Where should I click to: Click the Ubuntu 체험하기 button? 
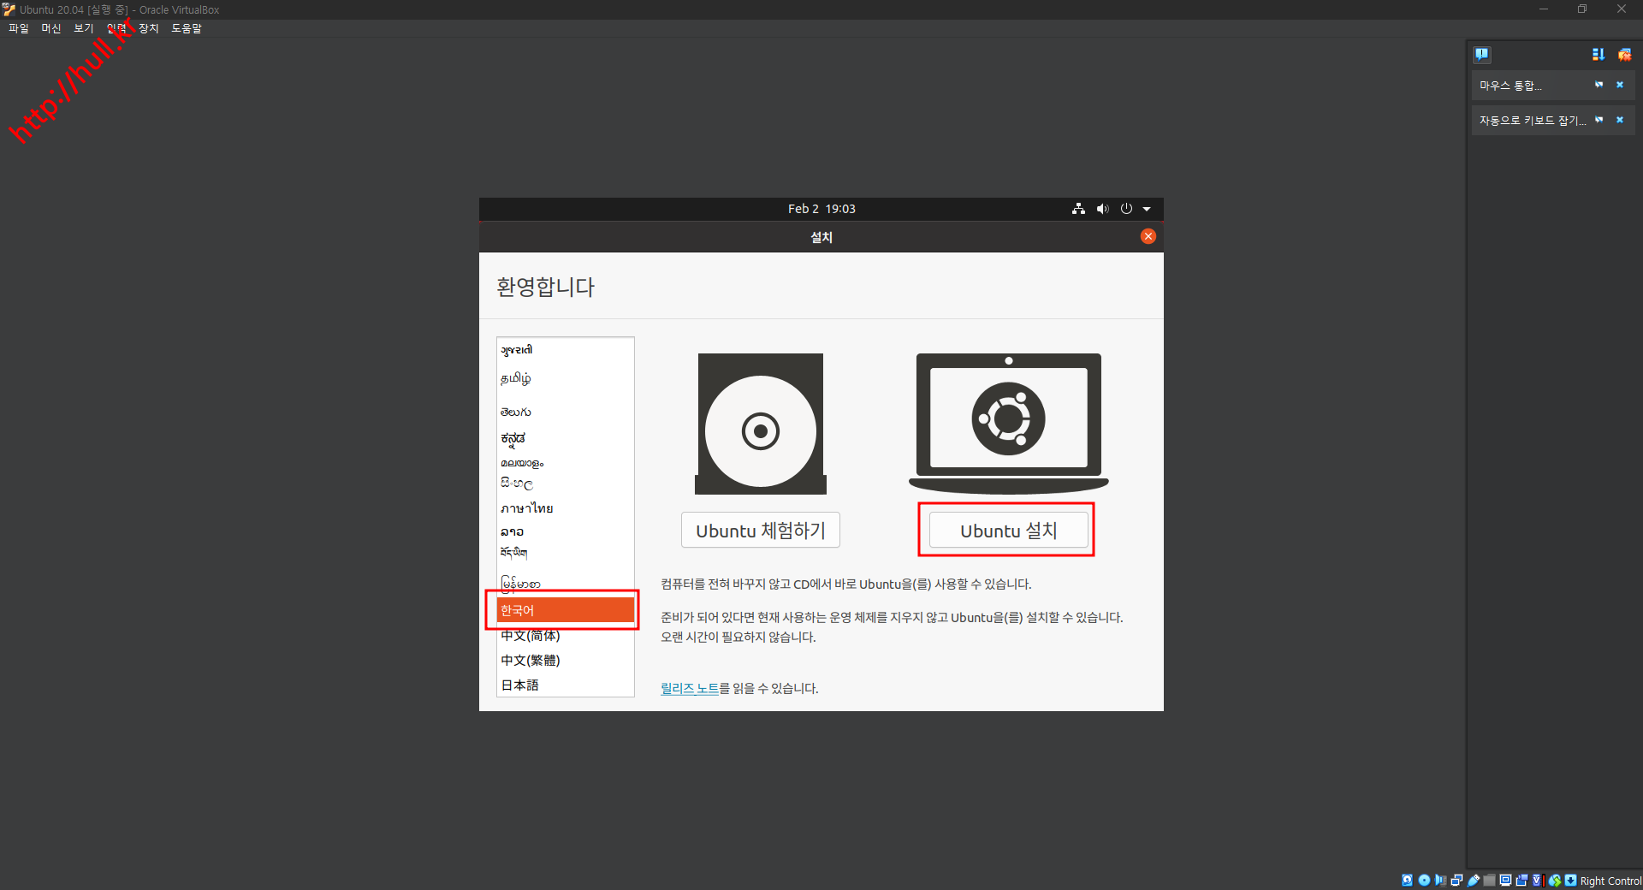(x=761, y=531)
